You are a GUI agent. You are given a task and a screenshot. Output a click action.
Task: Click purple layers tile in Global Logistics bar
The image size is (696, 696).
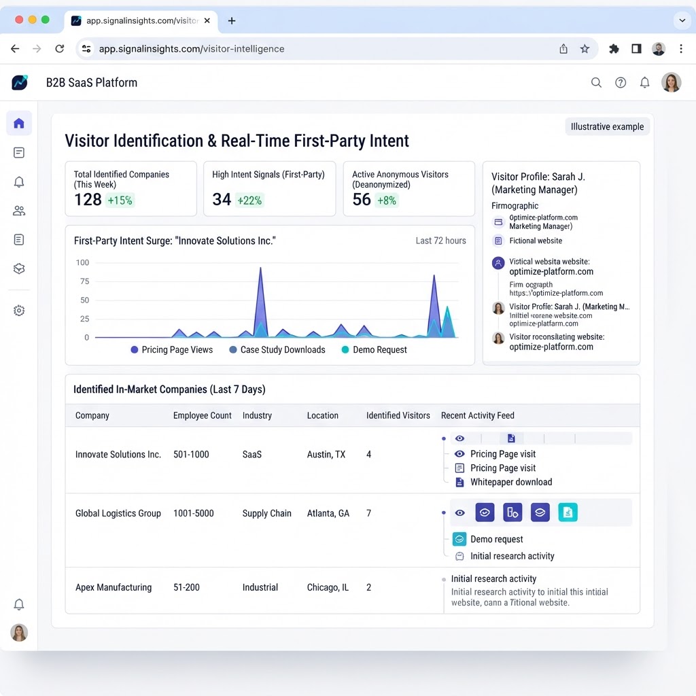click(540, 512)
